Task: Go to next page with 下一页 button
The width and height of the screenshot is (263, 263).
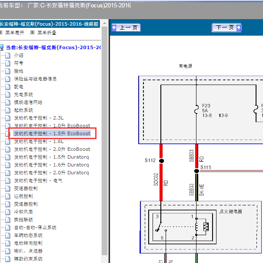Action: coord(226,27)
